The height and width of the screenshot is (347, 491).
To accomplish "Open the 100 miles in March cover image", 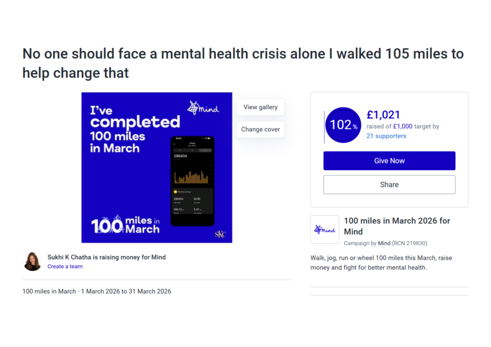I will click(x=157, y=167).
